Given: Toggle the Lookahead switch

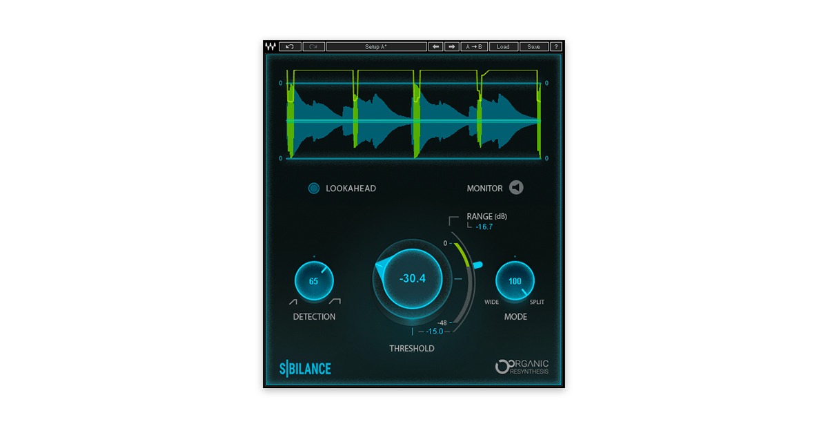Looking at the screenshot, I should pyautogui.click(x=314, y=189).
